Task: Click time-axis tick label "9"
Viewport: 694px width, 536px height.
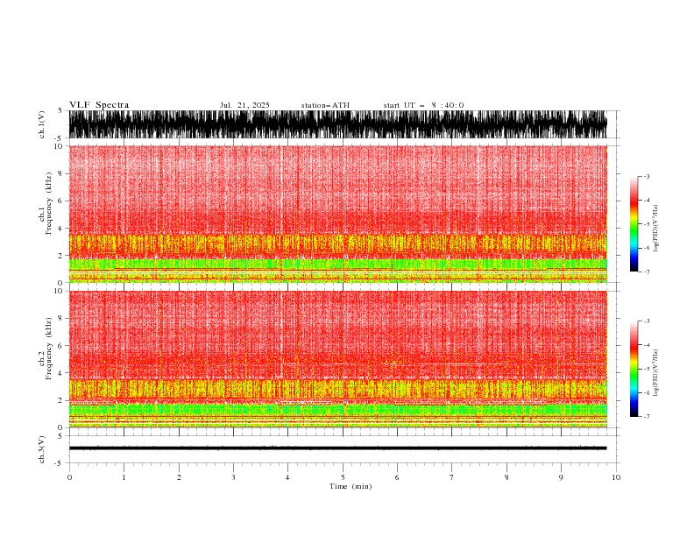Action: click(x=561, y=477)
